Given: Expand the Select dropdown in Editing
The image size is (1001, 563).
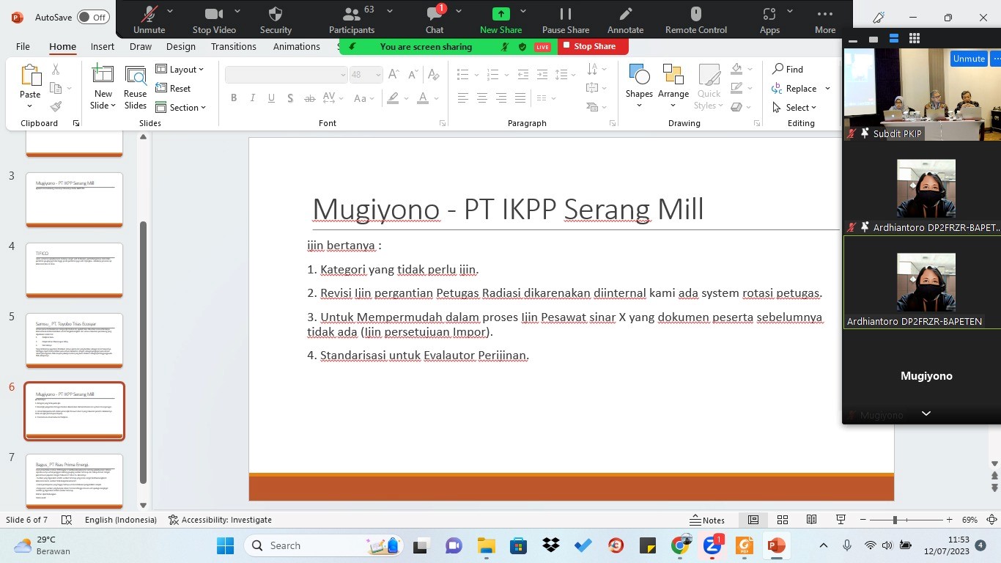Looking at the screenshot, I should click(794, 108).
